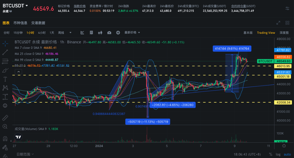Select the 1天 interval

coord(52,33)
